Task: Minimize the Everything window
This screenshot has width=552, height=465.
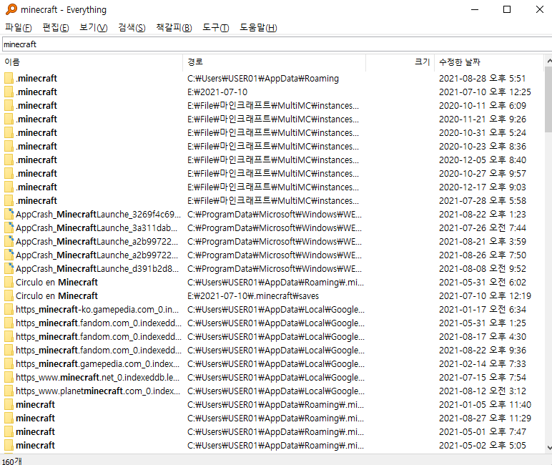Action: click(x=475, y=9)
